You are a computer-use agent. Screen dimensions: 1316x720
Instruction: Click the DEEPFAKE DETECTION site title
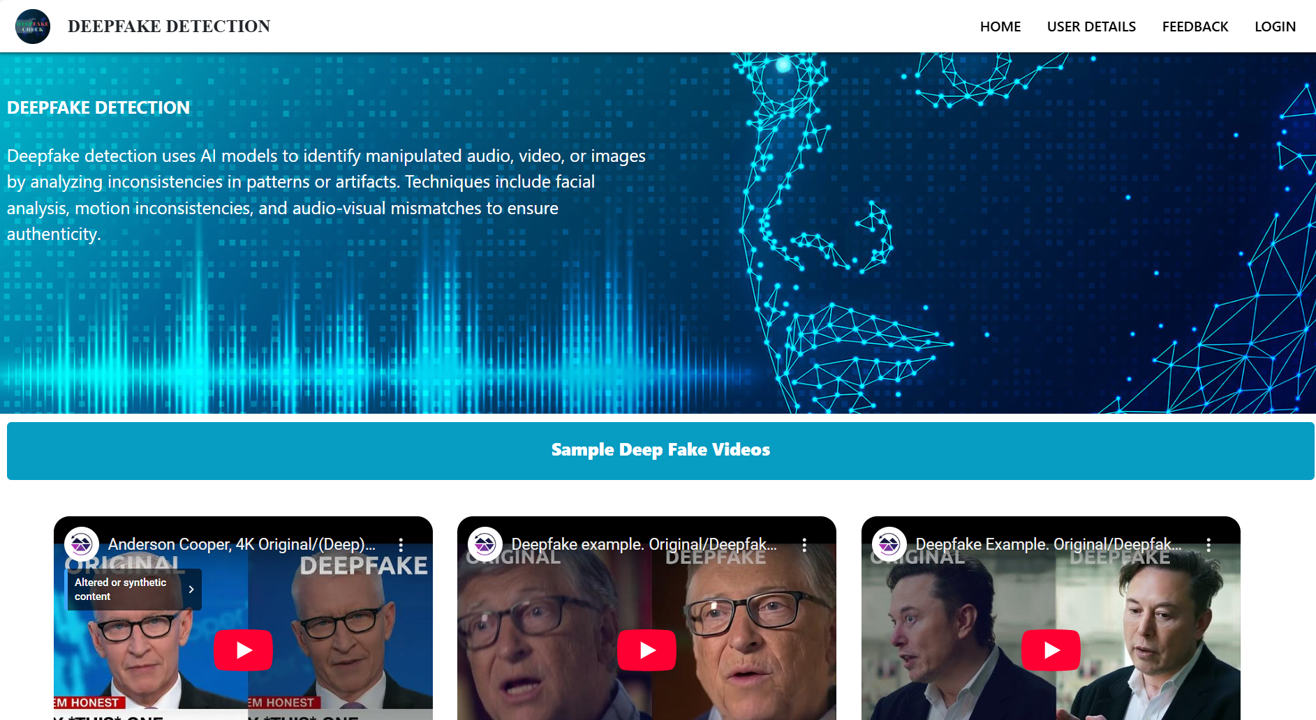click(169, 27)
